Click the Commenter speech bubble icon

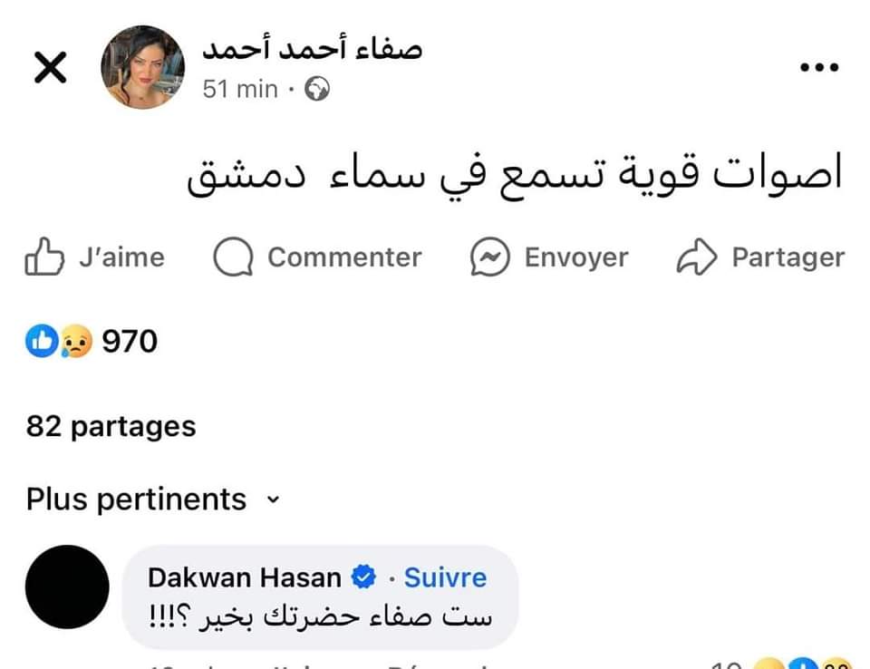[232, 257]
